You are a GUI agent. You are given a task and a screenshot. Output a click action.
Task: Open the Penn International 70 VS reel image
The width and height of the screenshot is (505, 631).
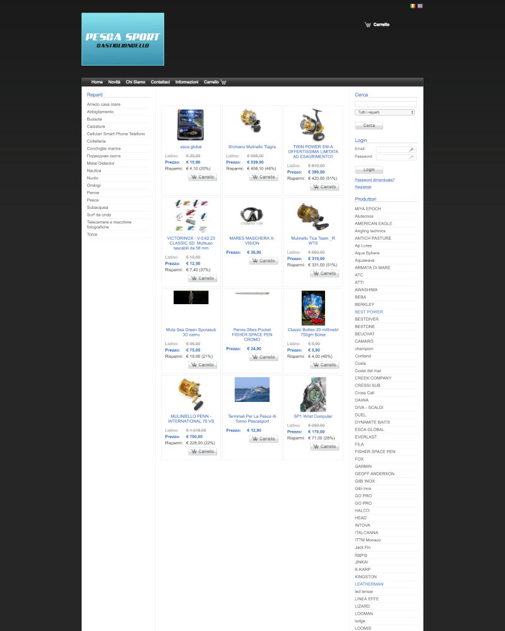click(x=191, y=394)
